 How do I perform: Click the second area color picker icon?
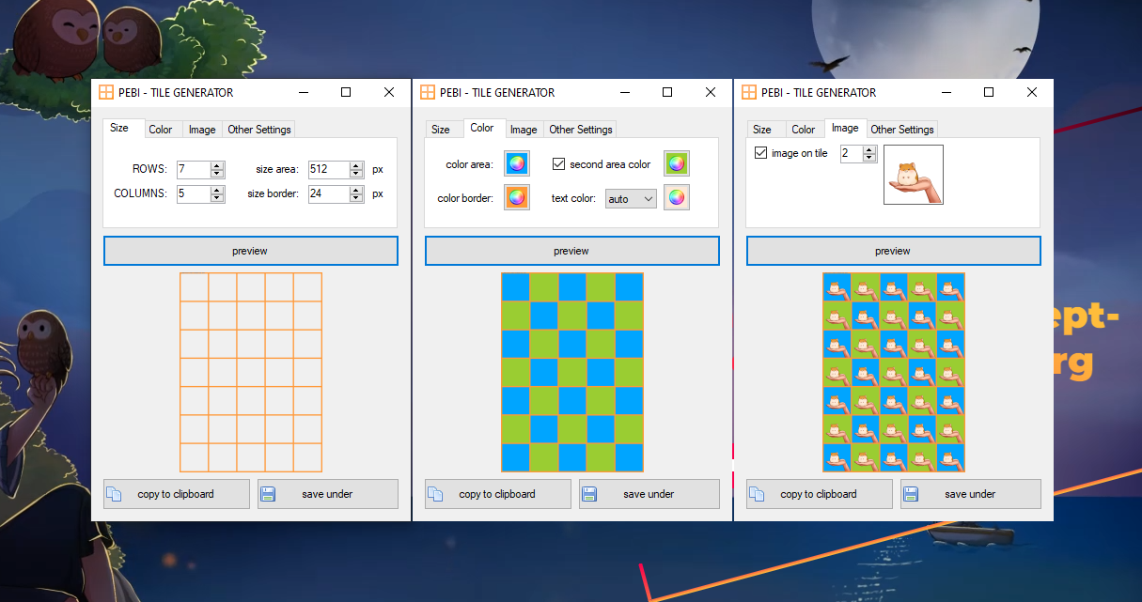click(677, 163)
